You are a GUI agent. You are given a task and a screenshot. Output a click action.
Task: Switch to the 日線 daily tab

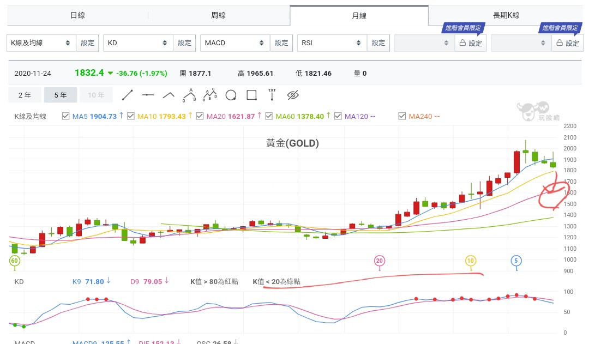pyautogui.click(x=77, y=15)
